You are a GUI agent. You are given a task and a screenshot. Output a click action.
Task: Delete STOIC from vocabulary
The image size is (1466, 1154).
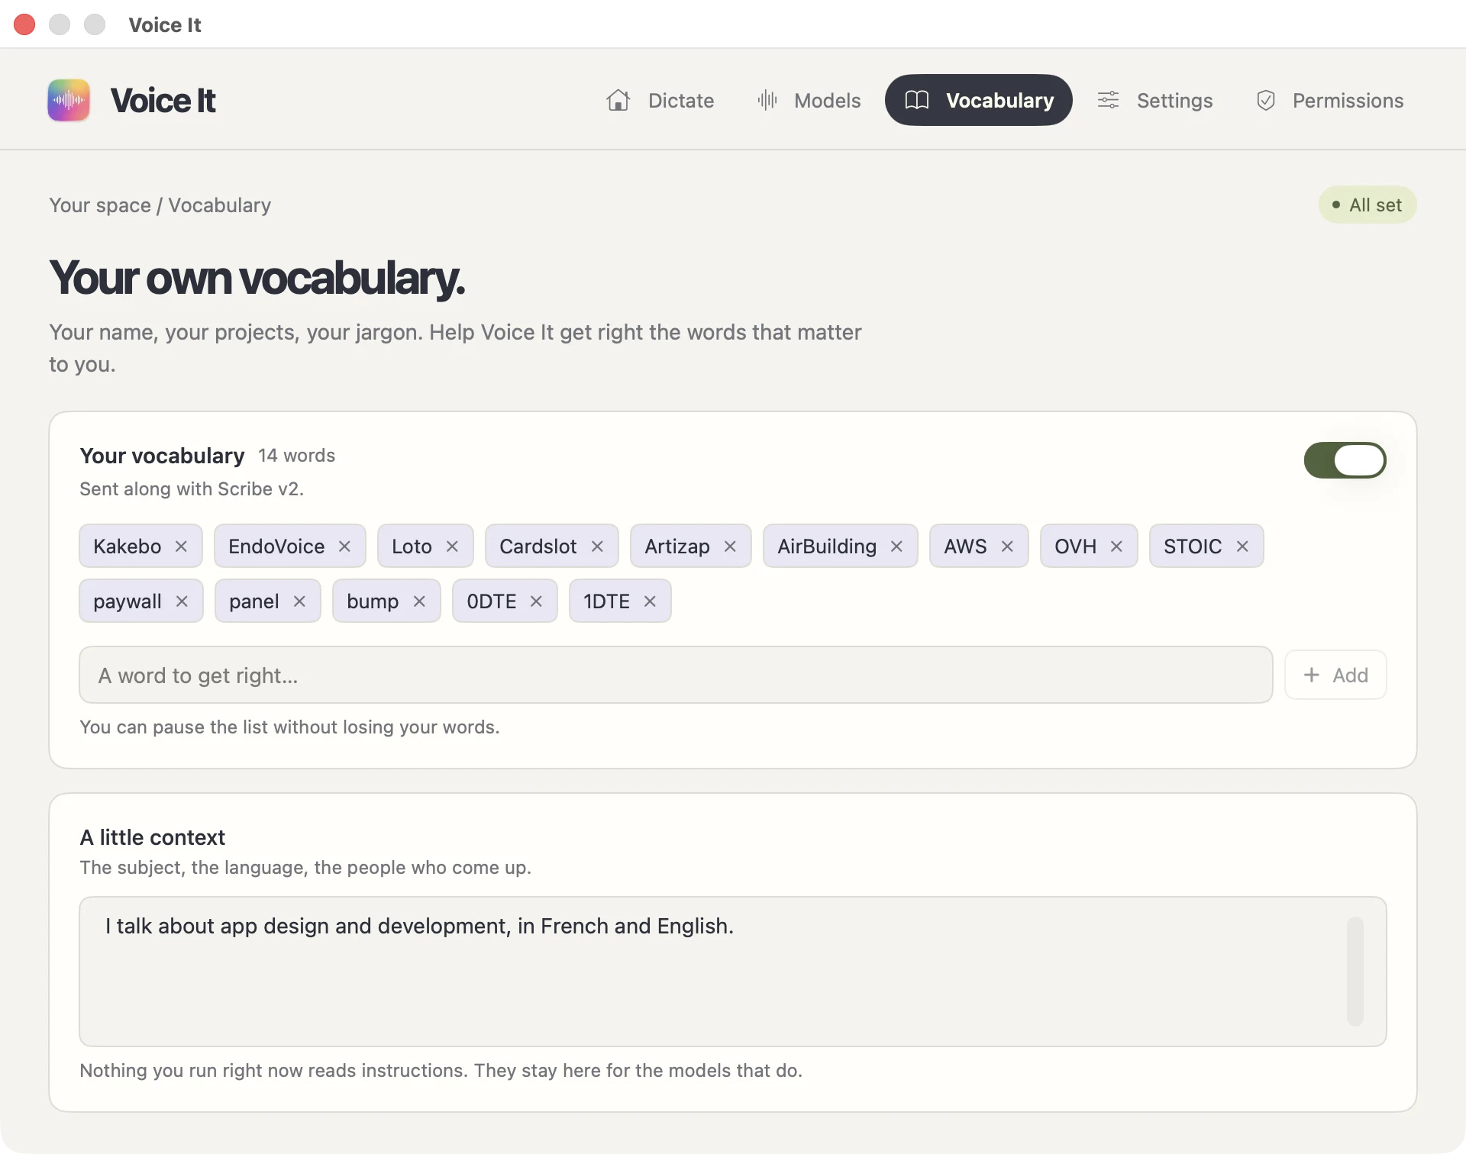[x=1242, y=546]
